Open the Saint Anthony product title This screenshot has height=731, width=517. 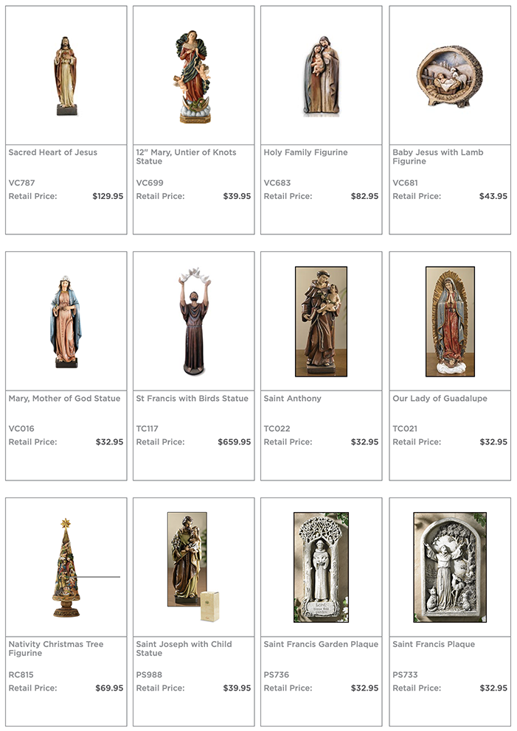point(293,399)
